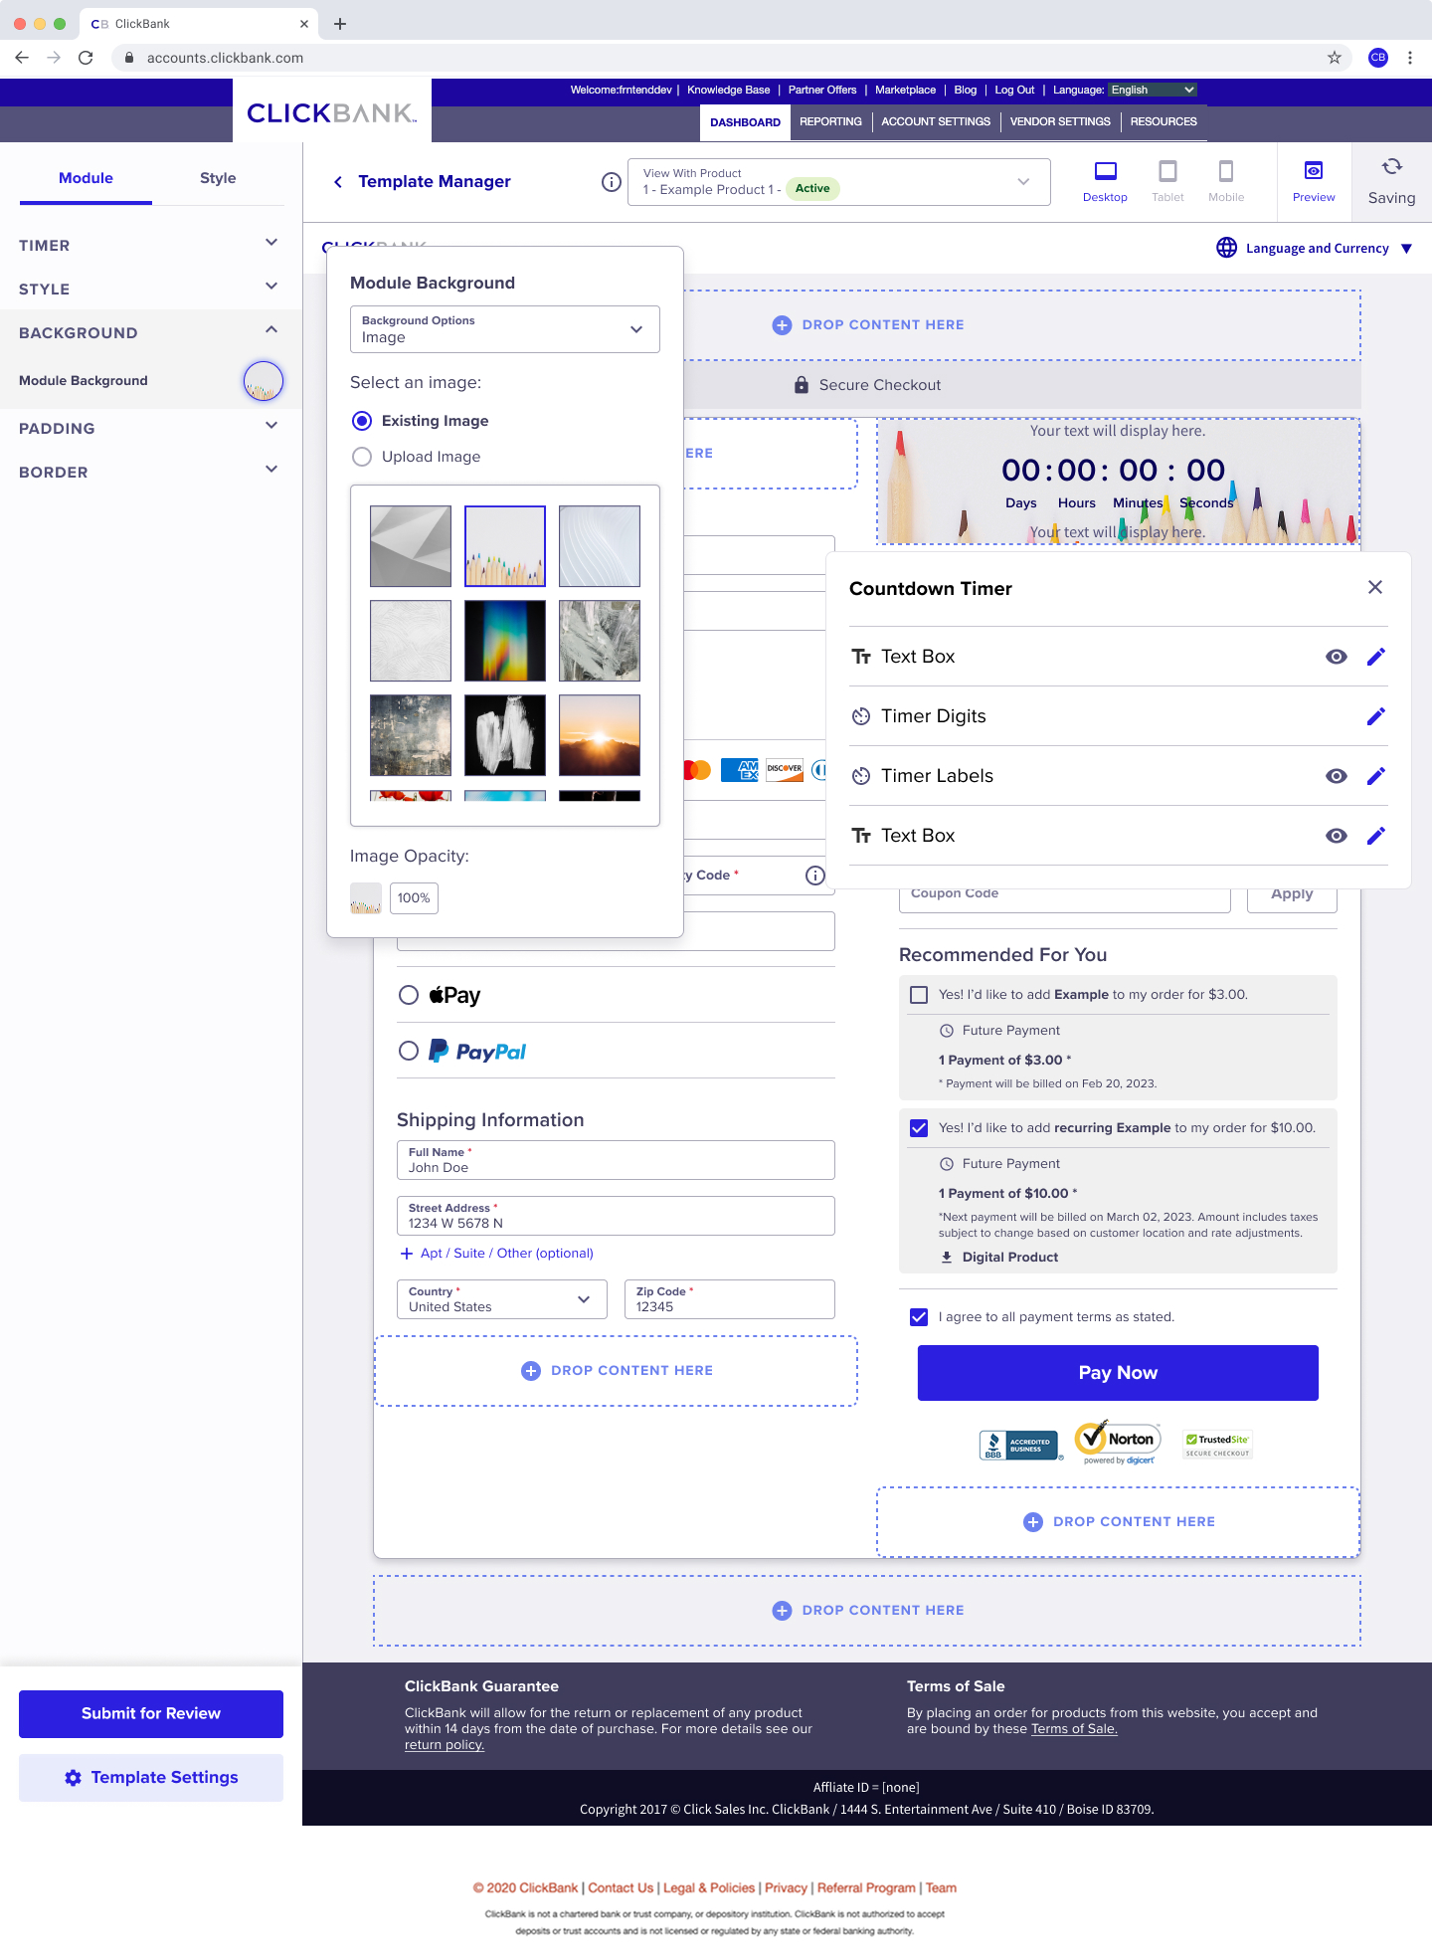
Task: Expand the STYLE section
Action: pos(151,289)
